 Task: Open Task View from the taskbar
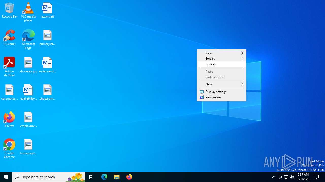[91, 177]
